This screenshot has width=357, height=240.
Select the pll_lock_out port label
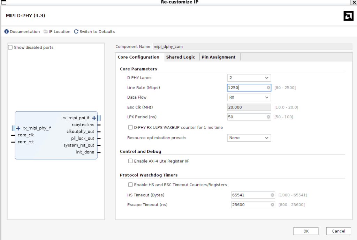pyautogui.click(x=82, y=138)
